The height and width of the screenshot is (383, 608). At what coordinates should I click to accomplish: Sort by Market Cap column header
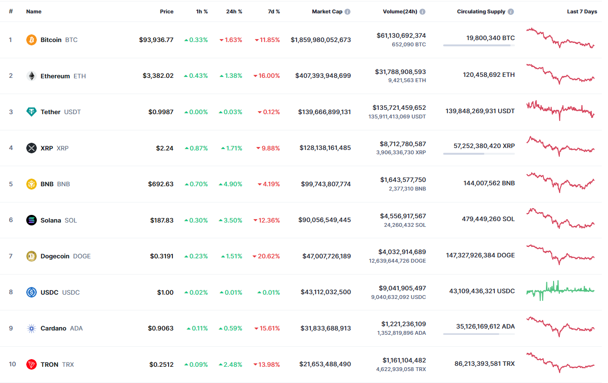pyautogui.click(x=327, y=11)
